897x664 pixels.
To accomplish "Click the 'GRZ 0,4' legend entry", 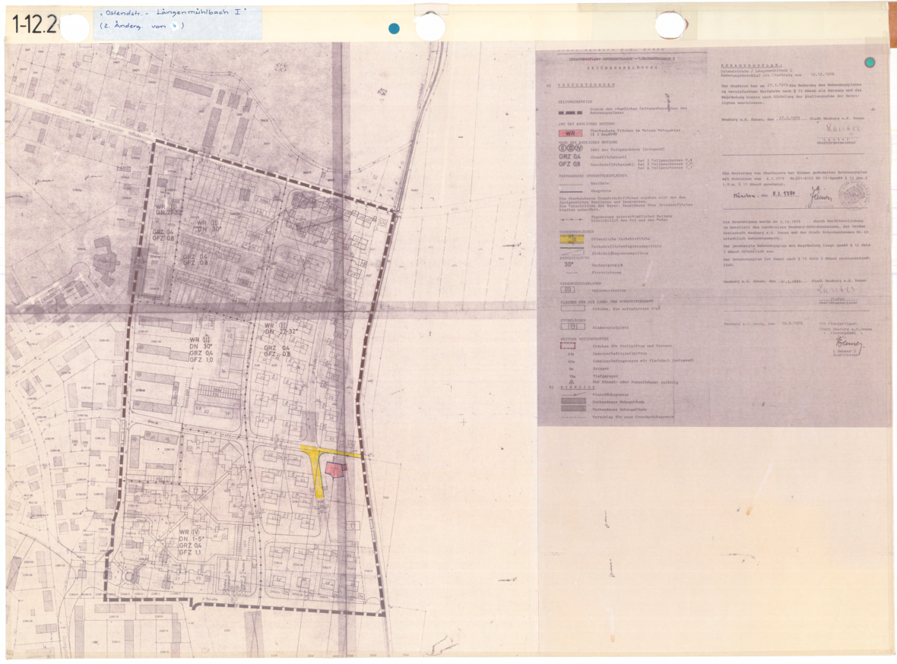I will [570, 157].
